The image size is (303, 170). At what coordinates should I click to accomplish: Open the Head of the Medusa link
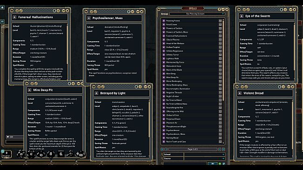click(164, 43)
